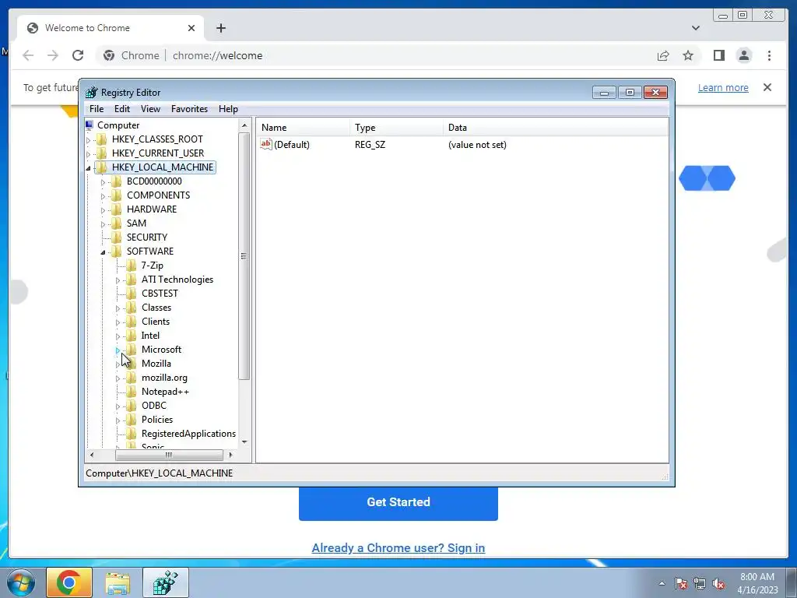Expand the Microsoft key arrow

[x=118, y=350]
